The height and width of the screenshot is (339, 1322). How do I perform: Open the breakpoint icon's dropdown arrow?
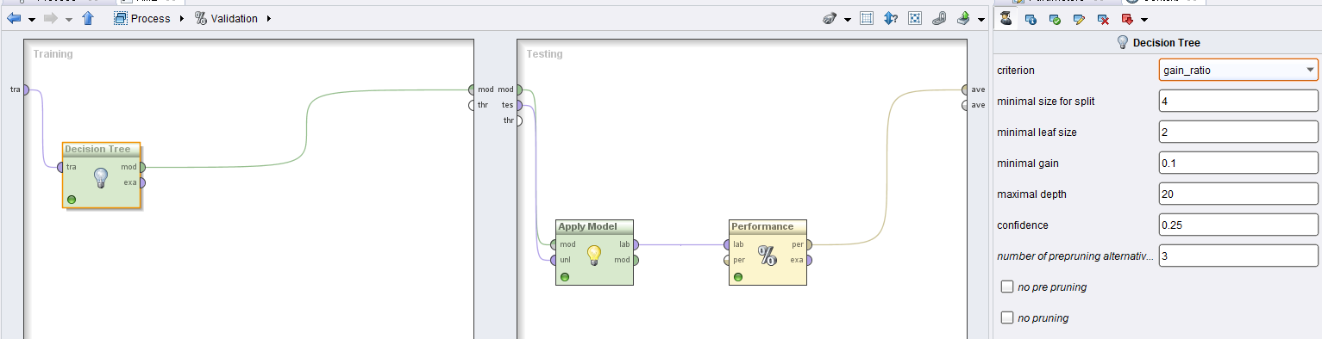coord(1144,19)
